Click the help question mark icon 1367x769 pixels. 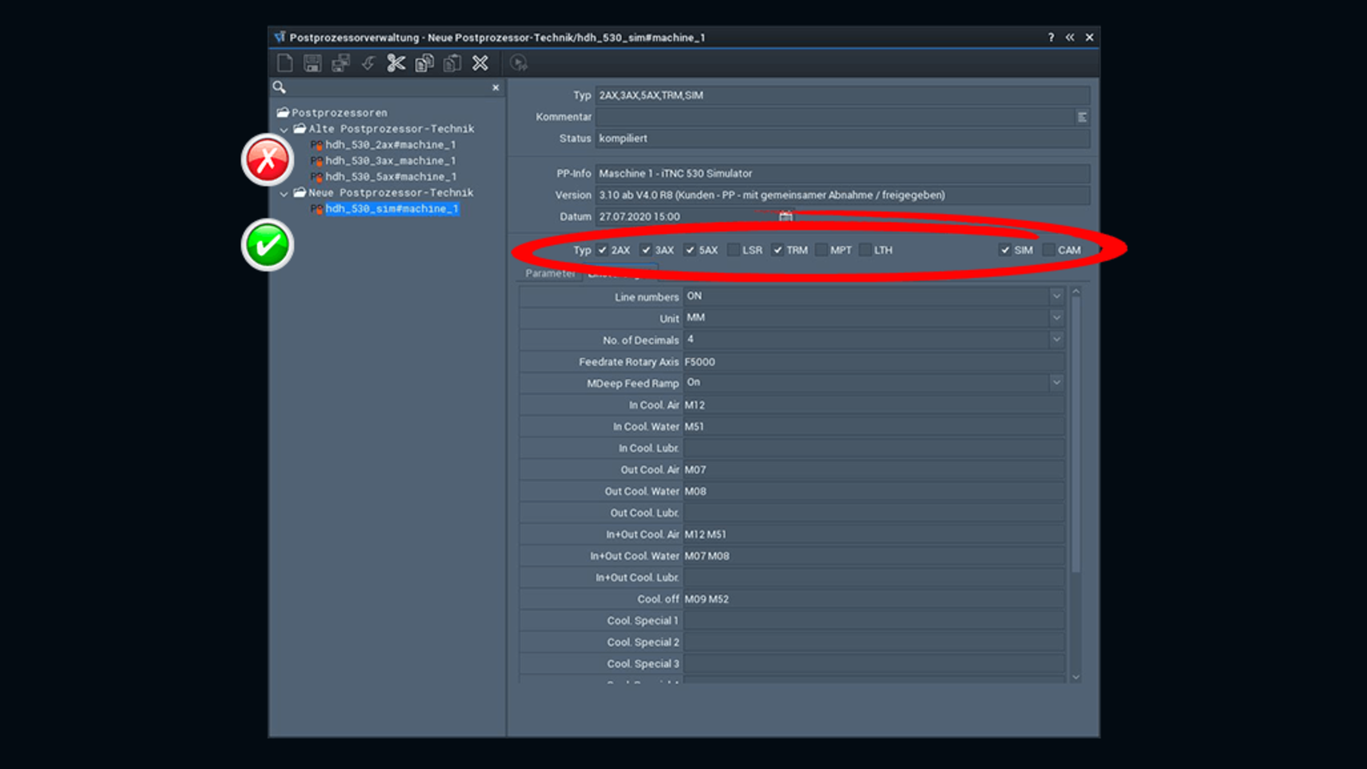(x=1051, y=38)
